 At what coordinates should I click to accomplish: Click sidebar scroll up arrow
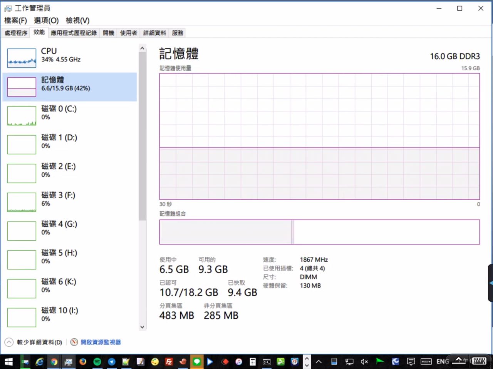[142, 48]
